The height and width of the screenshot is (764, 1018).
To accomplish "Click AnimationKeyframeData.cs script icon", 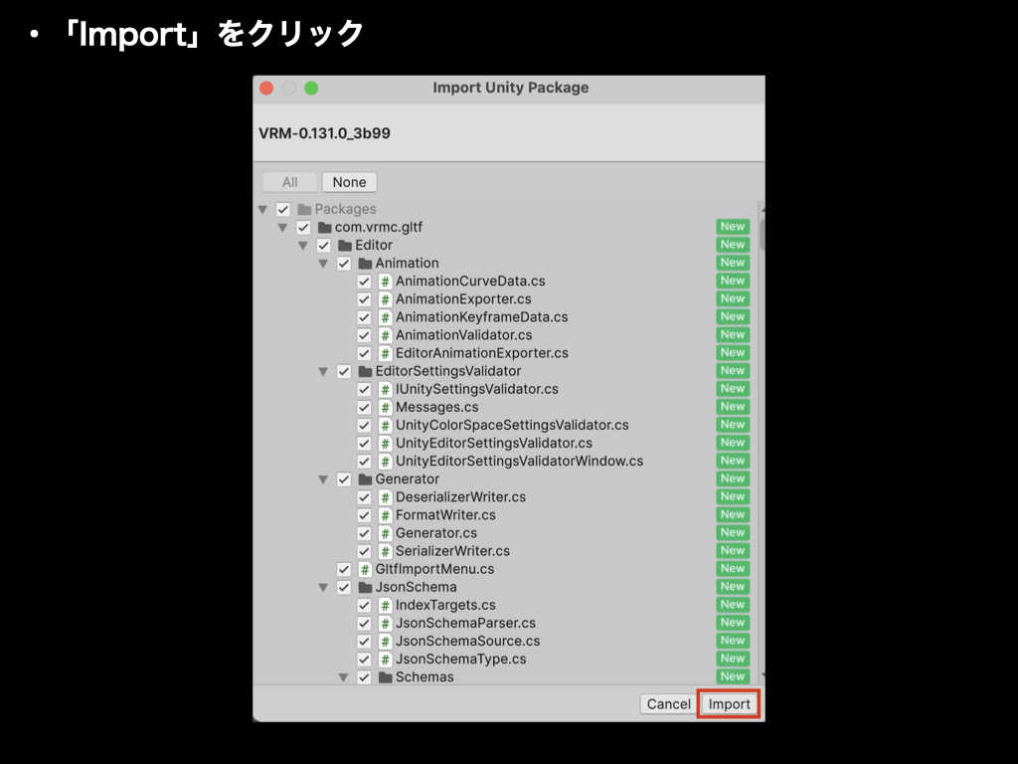I will point(385,317).
